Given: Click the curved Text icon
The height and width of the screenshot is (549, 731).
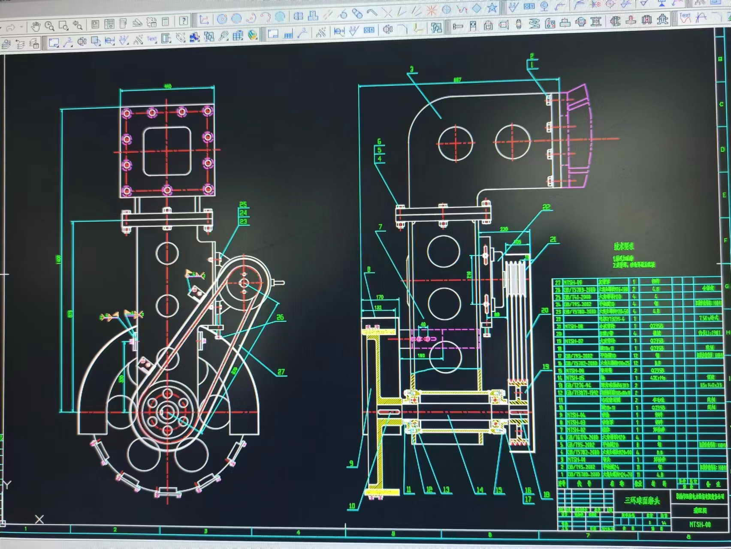Looking at the screenshot, I should (x=685, y=17).
